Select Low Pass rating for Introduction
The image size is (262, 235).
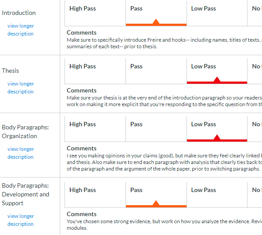pos(217,13)
